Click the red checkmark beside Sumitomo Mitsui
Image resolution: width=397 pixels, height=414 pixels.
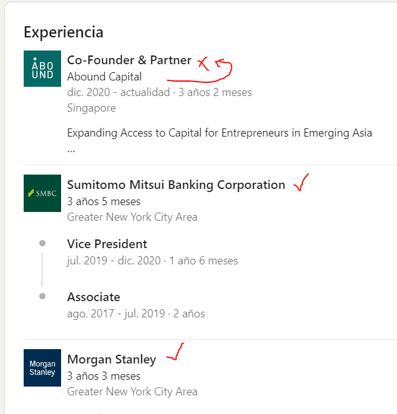point(301,183)
